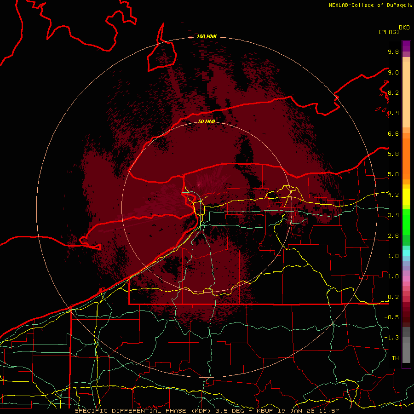The width and height of the screenshot is (414, 414).
Task: Click the 3.4 value on the color scale
Action: click(393, 215)
